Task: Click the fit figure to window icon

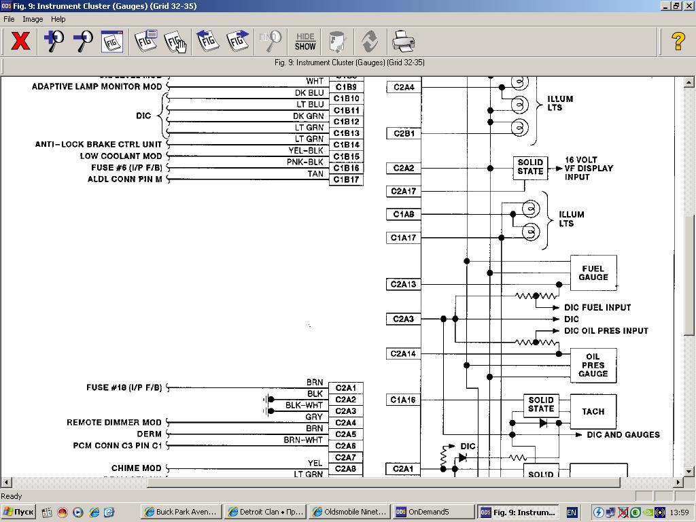Action: click(112, 41)
